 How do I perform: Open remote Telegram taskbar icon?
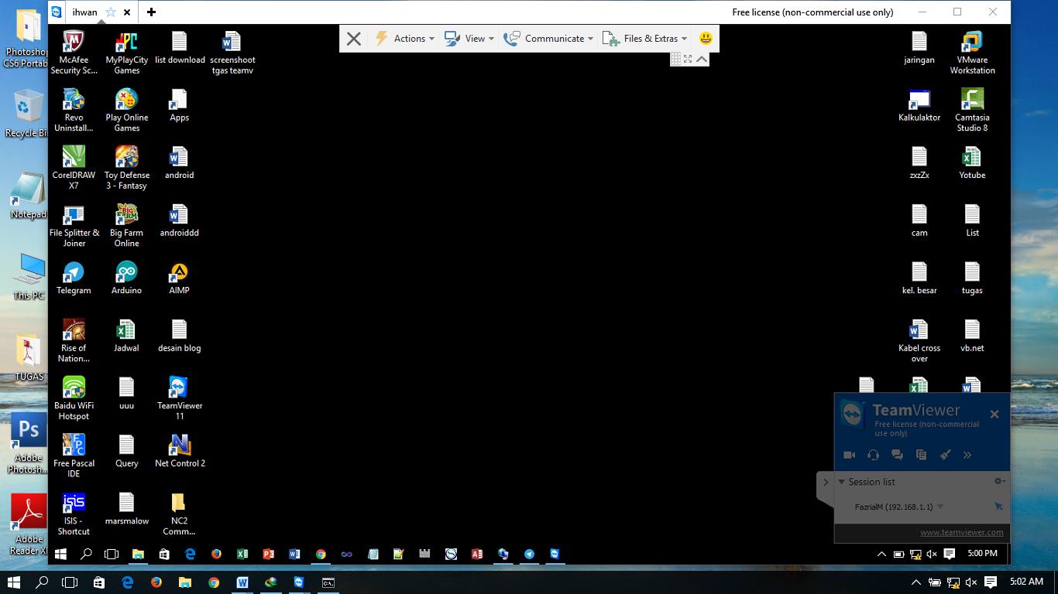[529, 554]
